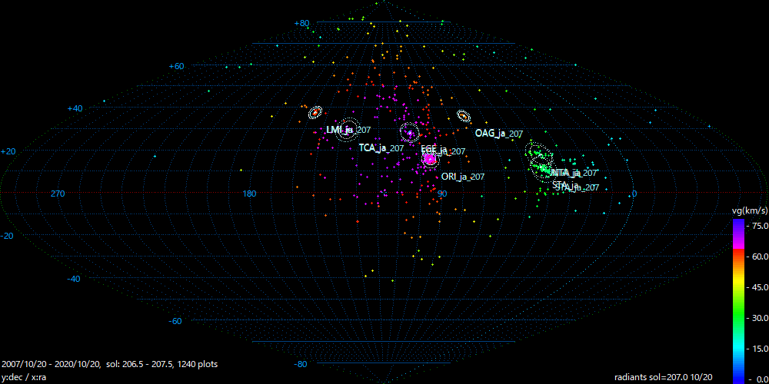Click the 180 right ascension label
This screenshot has height=384, width=769.
coord(249,194)
